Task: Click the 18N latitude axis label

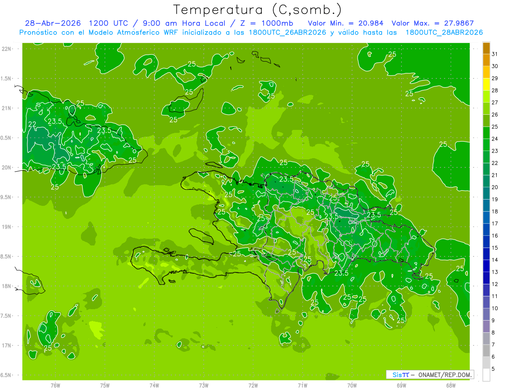Action: click(x=7, y=286)
